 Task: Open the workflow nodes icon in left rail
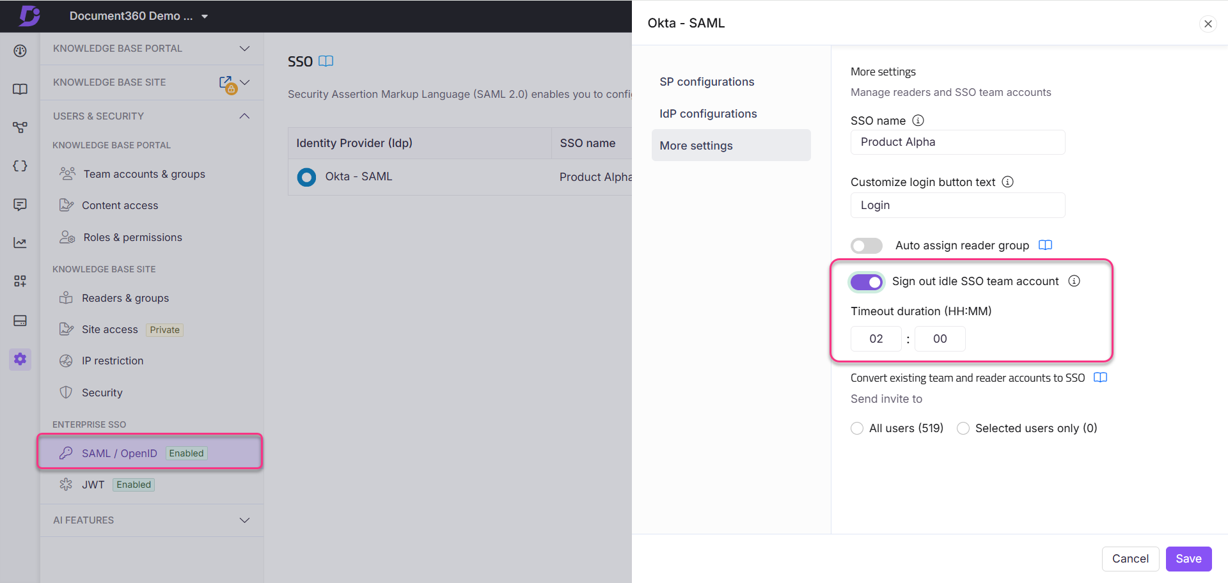pyautogui.click(x=20, y=127)
